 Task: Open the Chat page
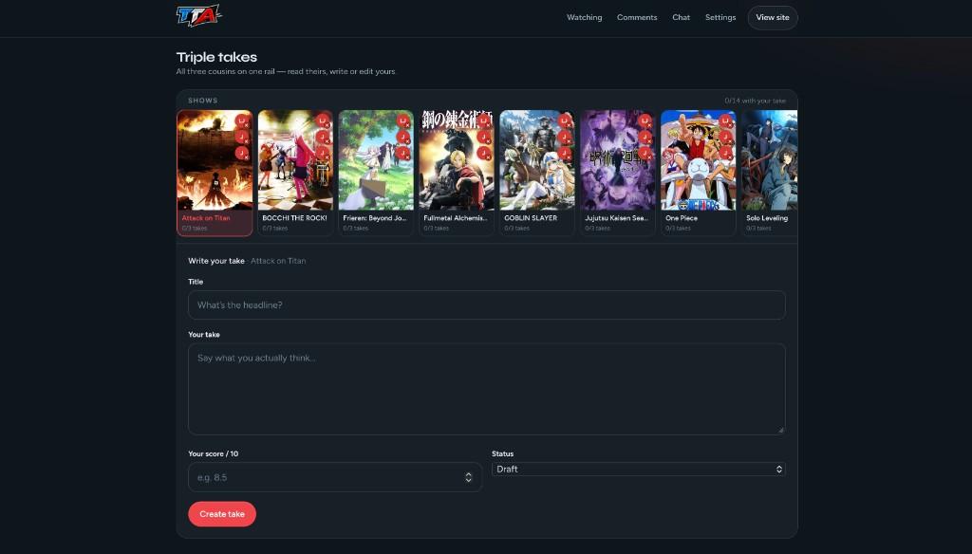click(x=681, y=17)
